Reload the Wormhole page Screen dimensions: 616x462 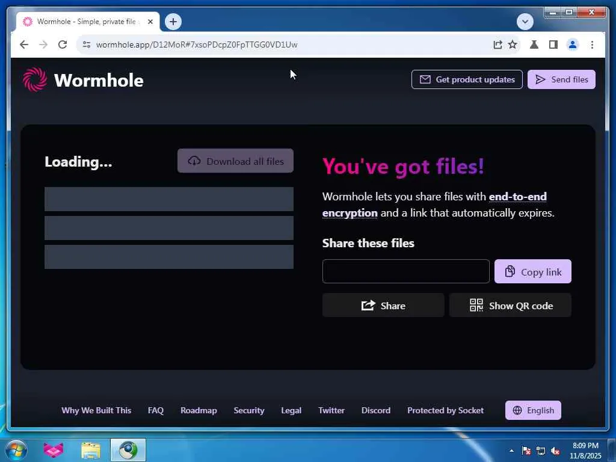[x=63, y=45]
